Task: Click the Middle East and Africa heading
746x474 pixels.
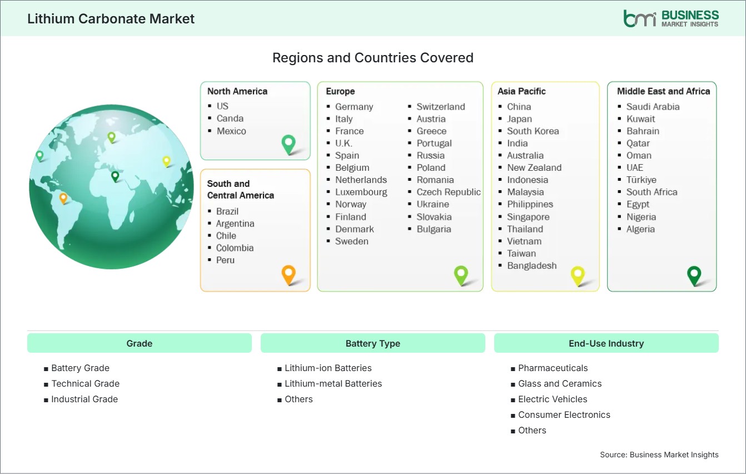Action: click(664, 91)
